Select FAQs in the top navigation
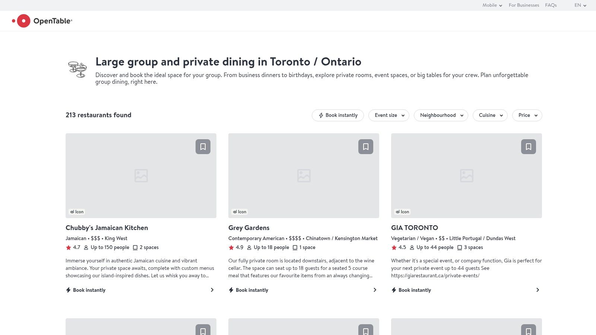Image resolution: width=596 pixels, height=335 pixels. [551, 5]
